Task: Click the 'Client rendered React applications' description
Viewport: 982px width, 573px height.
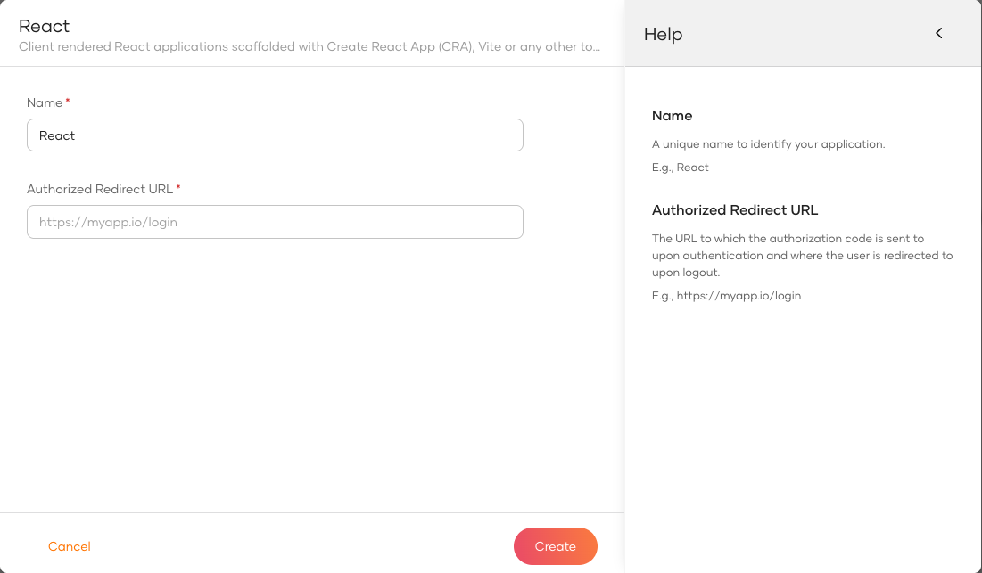Action: coord(309,47)
